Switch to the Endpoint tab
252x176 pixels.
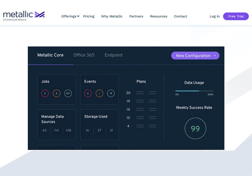(113, 55)
